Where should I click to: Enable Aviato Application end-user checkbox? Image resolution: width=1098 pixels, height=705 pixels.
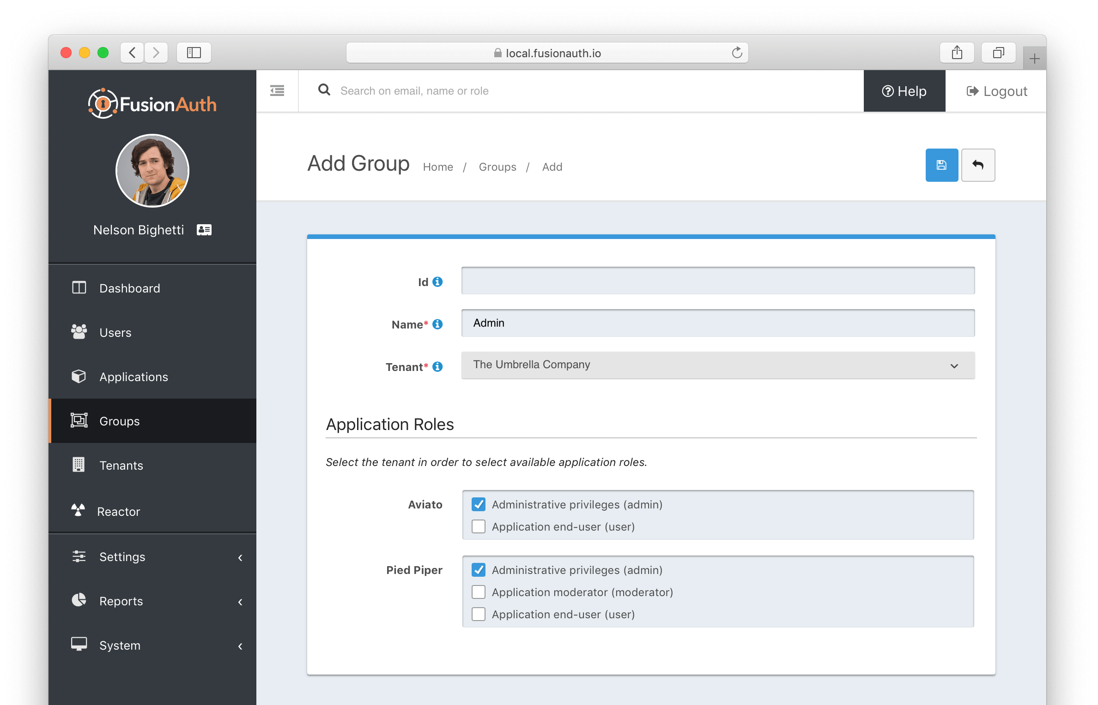point(478,526)
